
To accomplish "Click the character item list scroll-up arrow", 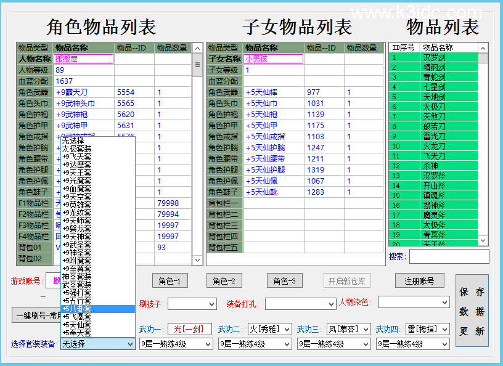I will 197,48.
